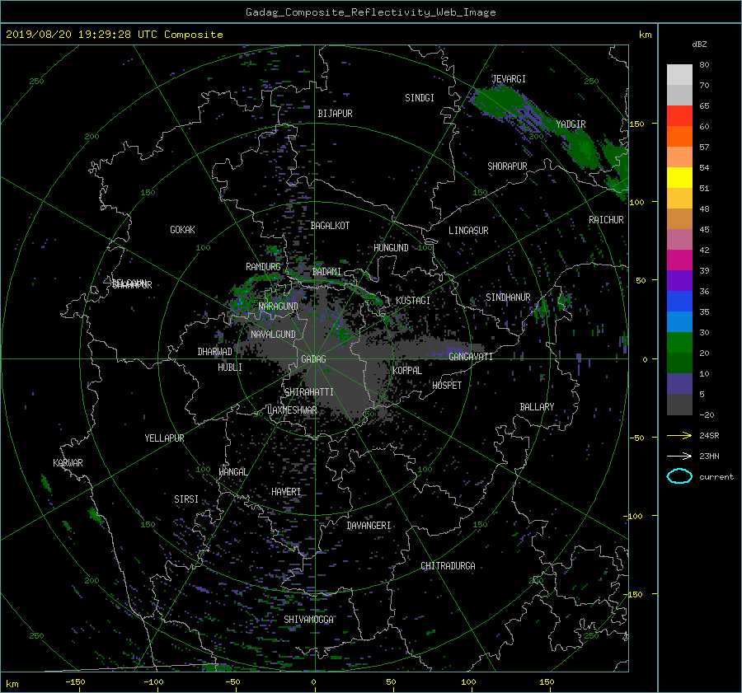This screenshot has height=693, width=742.
Task: Click the GADAG radar center label
Action: 313,359
